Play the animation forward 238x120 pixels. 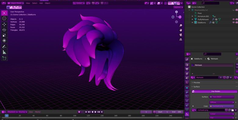pyautogui.click(x=96, y=112)
